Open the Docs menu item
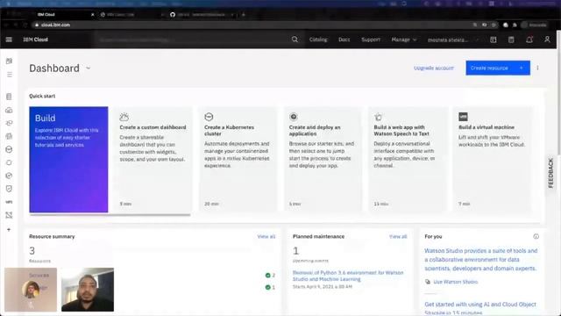The image size is (561, 316). coord(344,39)
